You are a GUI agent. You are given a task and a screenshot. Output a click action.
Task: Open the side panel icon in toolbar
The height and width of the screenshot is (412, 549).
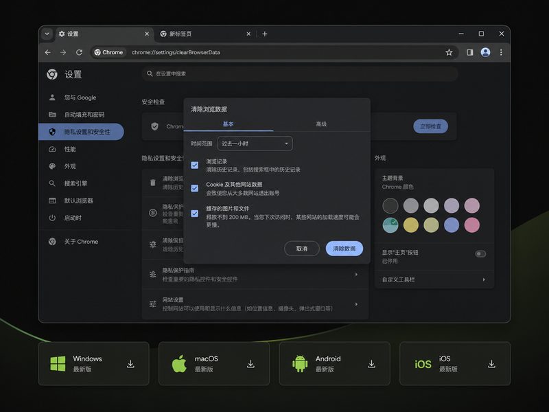(x=470, y=52)
